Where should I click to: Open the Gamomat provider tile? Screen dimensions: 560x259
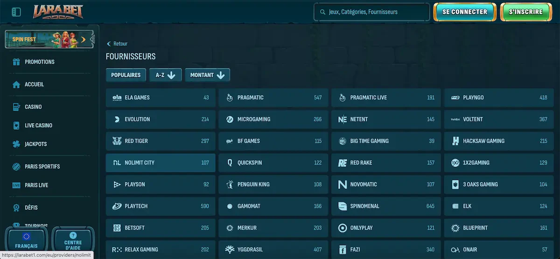click(273, 206)
